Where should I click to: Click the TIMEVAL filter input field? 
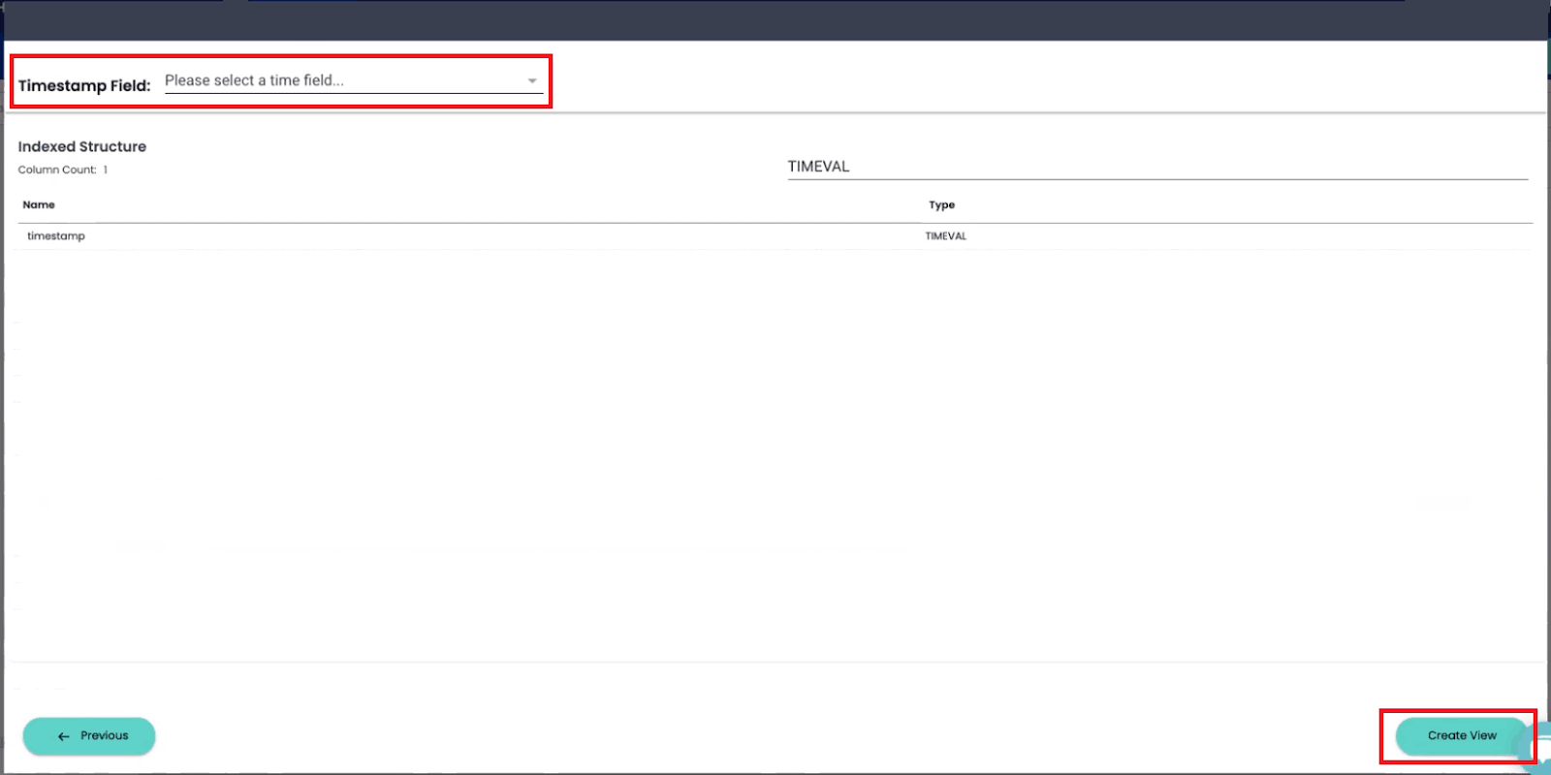tap(1157, 167)
